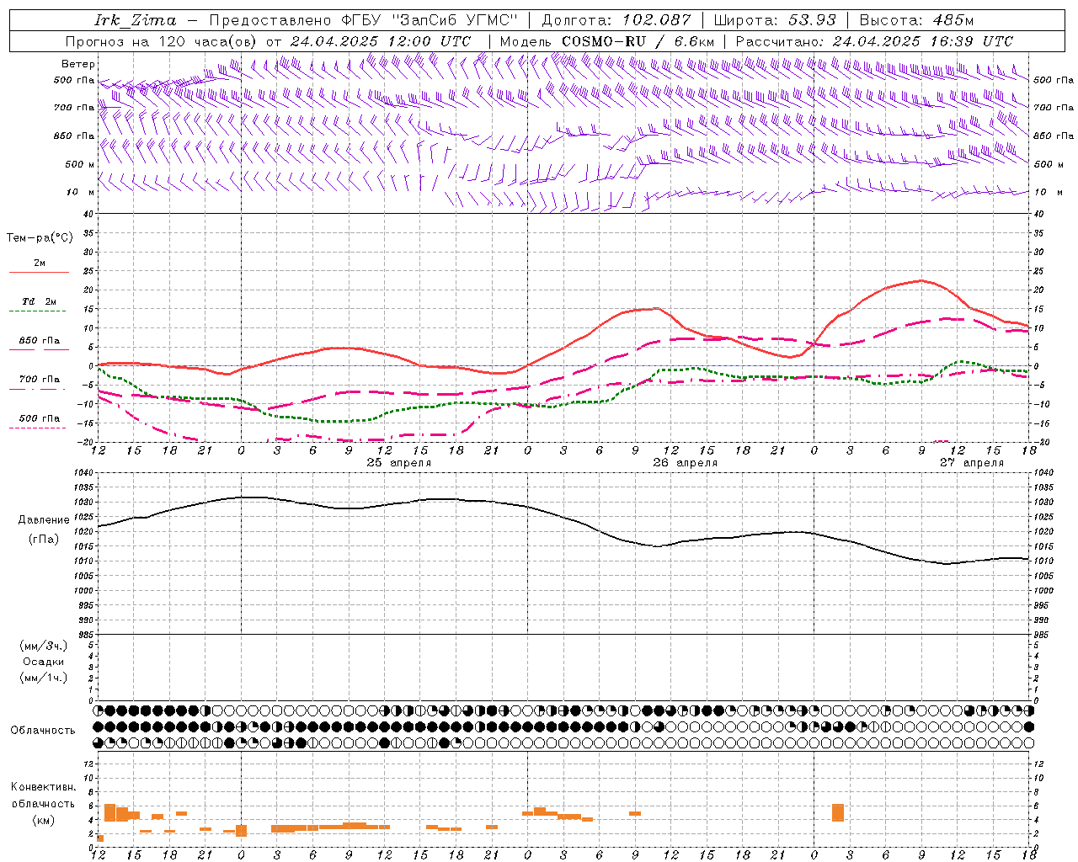The width and height of the screenshot is (1078, 862).
Task: Click the 'Долгота: 102.087' longitude value
Action: pos(616,20)
